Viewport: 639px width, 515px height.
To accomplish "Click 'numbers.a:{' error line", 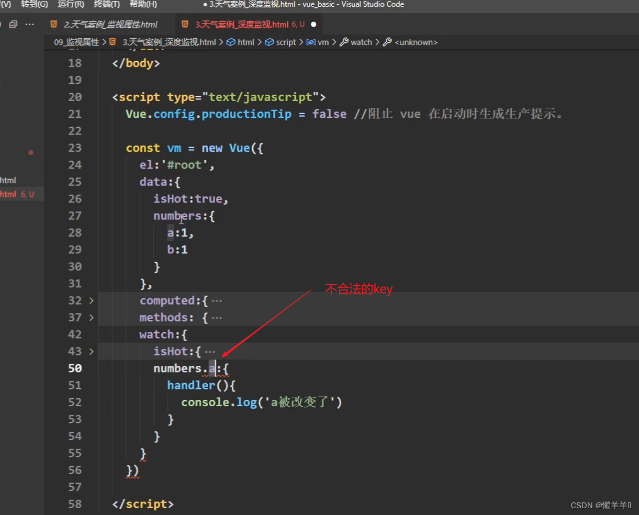I will click(x=191, y=368).
